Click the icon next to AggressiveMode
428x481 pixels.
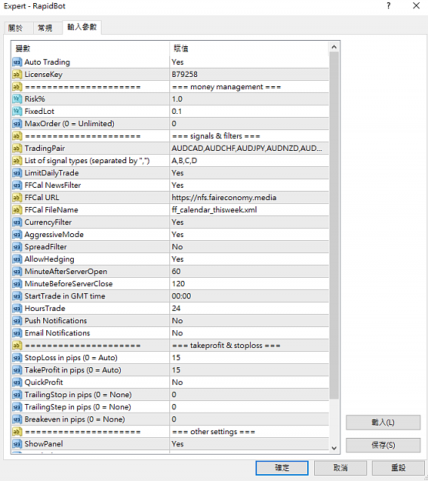click(x=17, y=235)
